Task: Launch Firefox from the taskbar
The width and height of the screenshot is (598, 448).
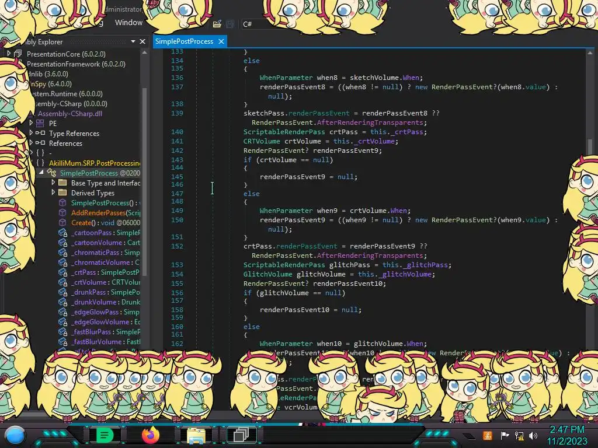Action: [150, 435]
